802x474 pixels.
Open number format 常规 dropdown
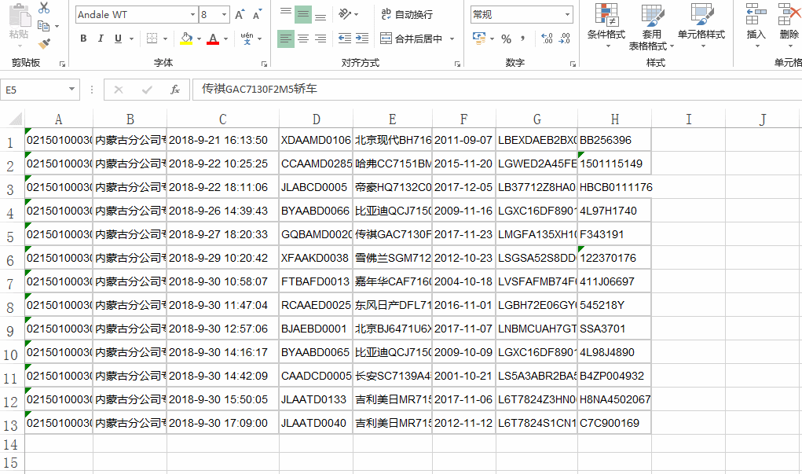coord(567,14)
